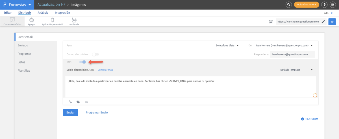
Task: Open the Aplicación para móvil distribution option
Action: click(52, 21)
